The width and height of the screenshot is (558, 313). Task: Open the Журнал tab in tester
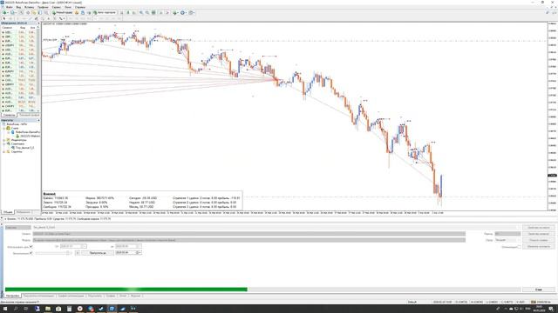click(136, 296)
